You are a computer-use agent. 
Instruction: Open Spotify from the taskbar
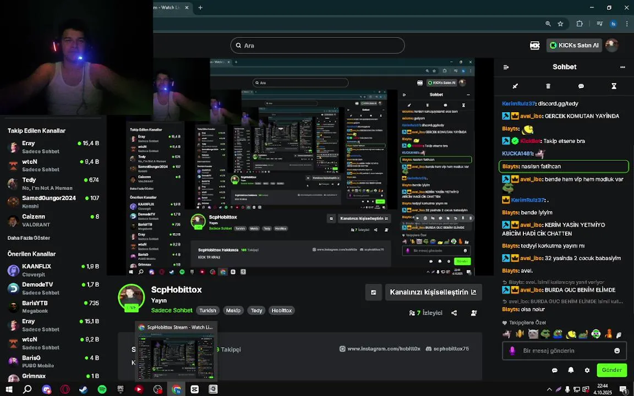102,389
